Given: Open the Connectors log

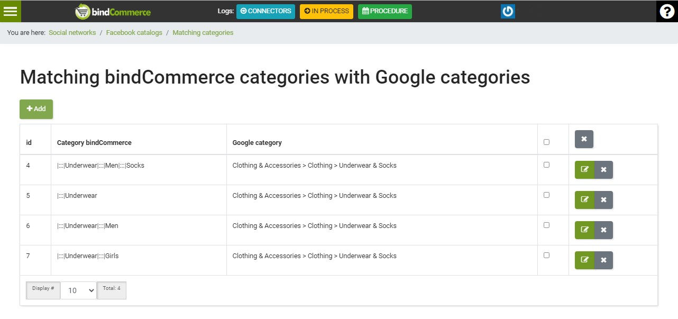Looking at the screenshot, I should 265,11.
